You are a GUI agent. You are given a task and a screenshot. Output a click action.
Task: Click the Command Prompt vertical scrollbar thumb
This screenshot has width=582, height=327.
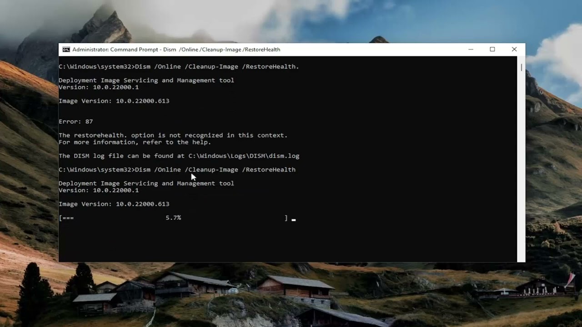(521, 67)
